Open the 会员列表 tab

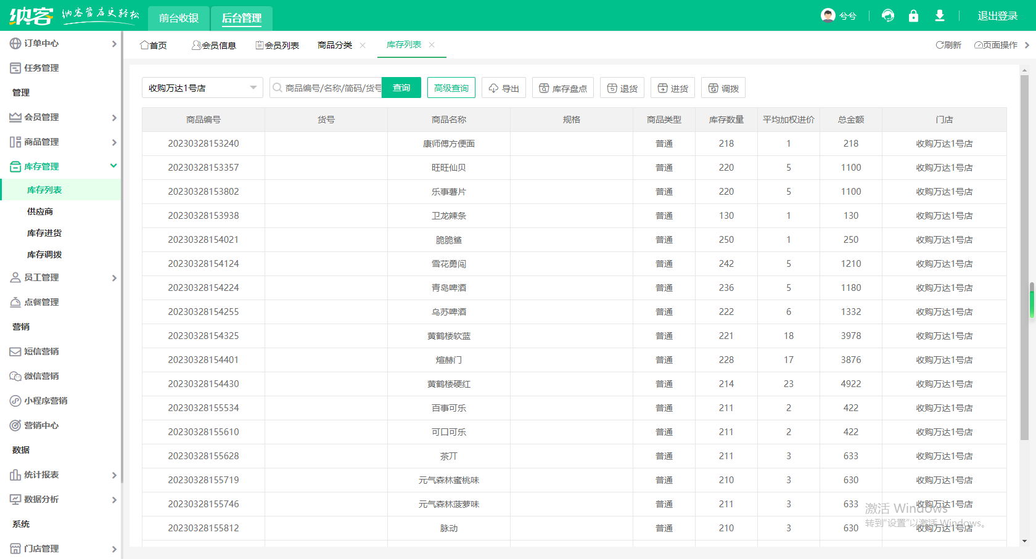click(277, 46)
